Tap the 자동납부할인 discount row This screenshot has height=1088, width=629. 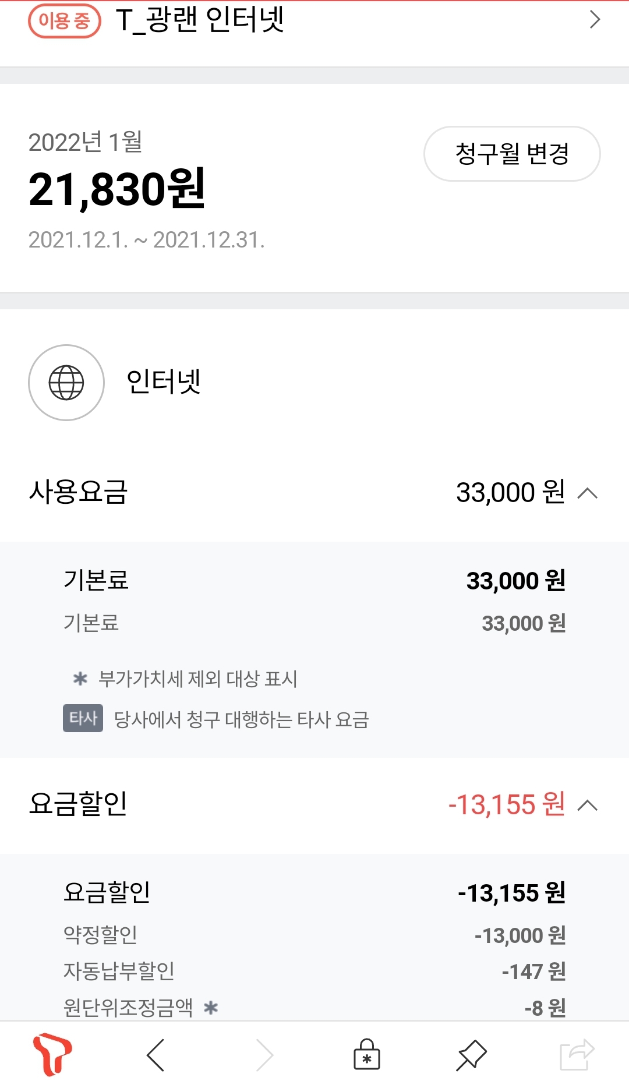coord(314,971)
